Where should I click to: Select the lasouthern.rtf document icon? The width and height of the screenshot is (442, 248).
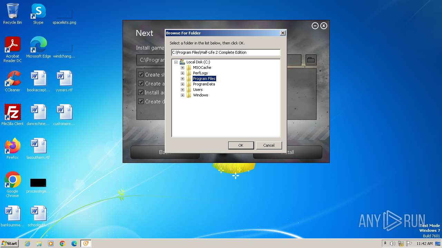coord(38,149)
